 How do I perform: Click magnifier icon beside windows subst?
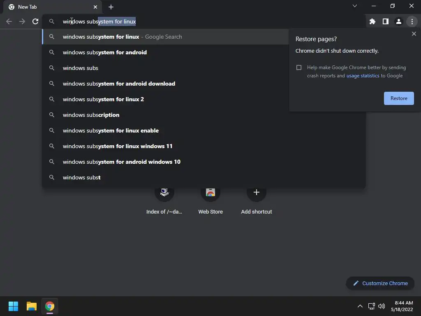coord(52,177)
